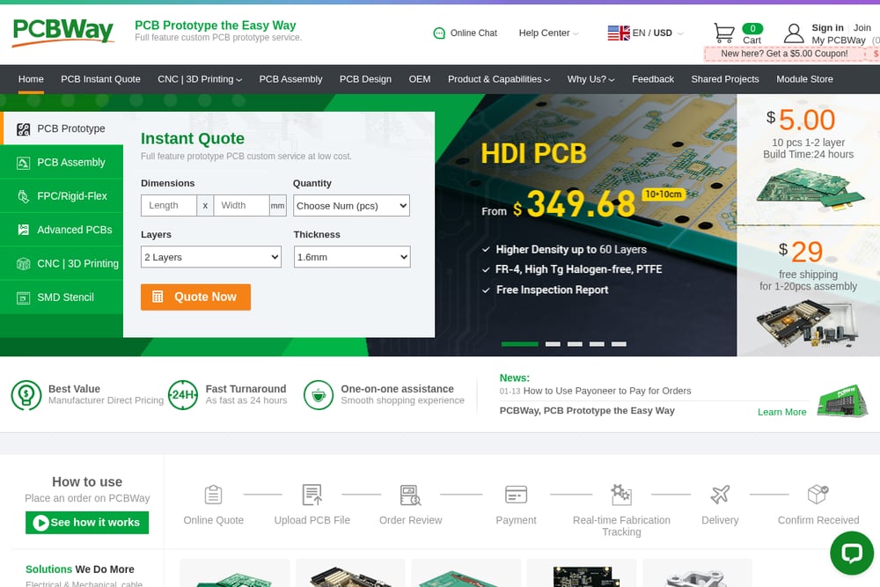The image size is (880, 587).
Task: Click the $5.00 10 pcs promo card
Action: [808, 159]
